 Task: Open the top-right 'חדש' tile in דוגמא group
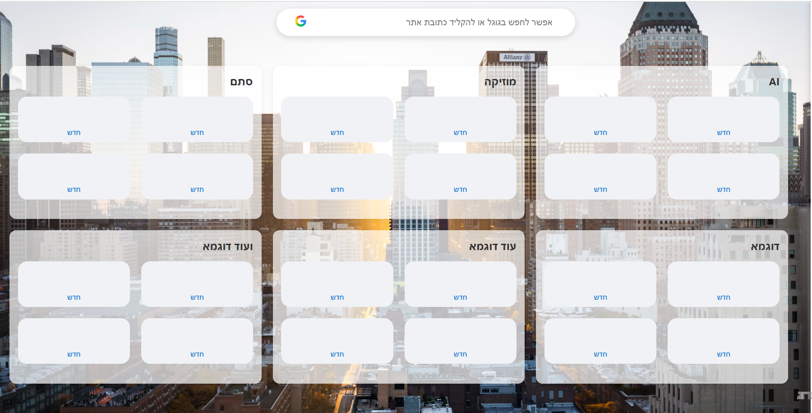723,284
